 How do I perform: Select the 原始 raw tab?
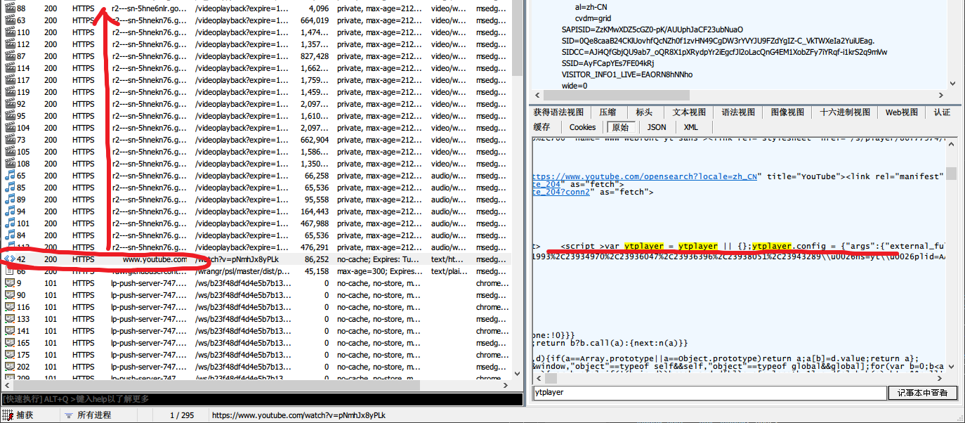click(620, 127)
